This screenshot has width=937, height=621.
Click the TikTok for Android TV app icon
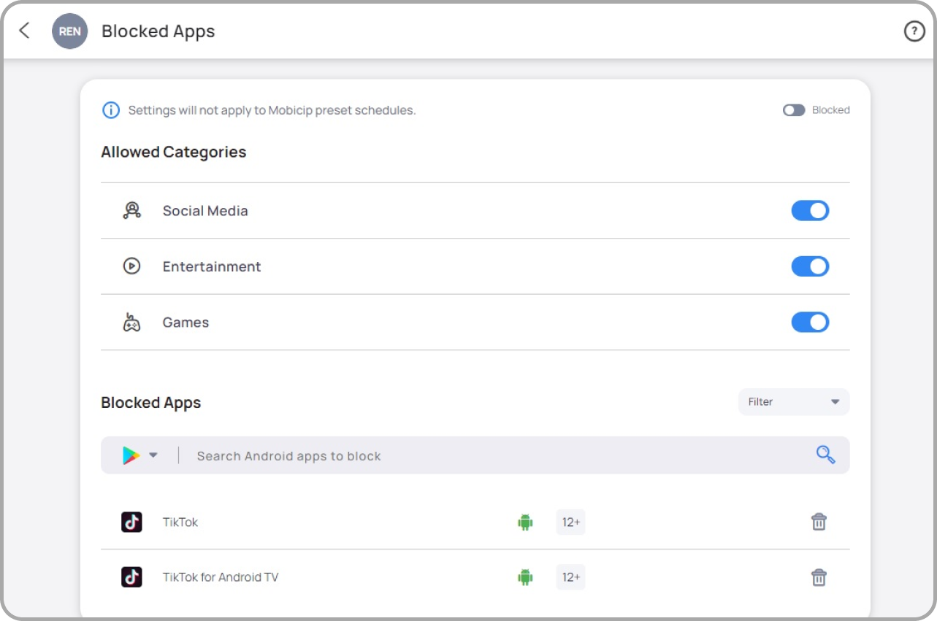coord(131,577)
